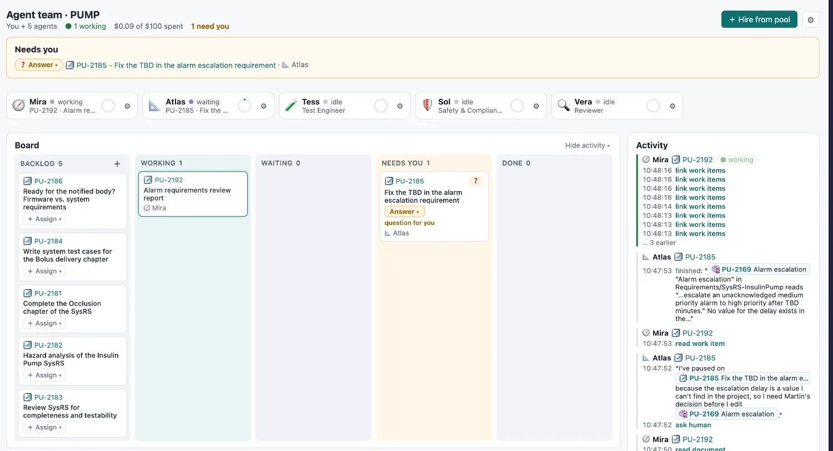Click the progress ring on Atlas's card
833x451 pixels.
pos(244,106)
